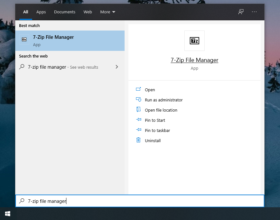Click the pin icon beside Pin to taskbar
Image resolution: width=280 pixels, height=220 pixels.
point(138,130)
